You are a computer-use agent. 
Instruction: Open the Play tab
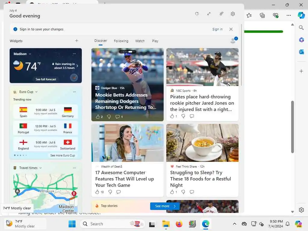click(155, 41)
